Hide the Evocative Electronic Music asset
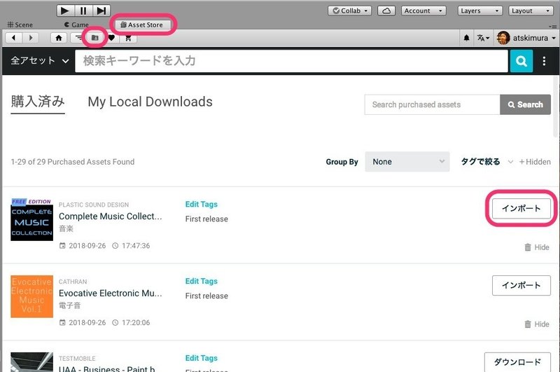Image resolution: width=560 pixels, height=372 pixels. click(537, 324)
